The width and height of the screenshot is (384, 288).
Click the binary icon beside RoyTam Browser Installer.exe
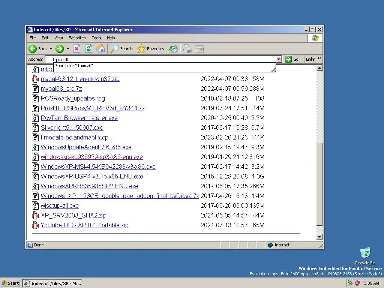(x=35, y=118)
